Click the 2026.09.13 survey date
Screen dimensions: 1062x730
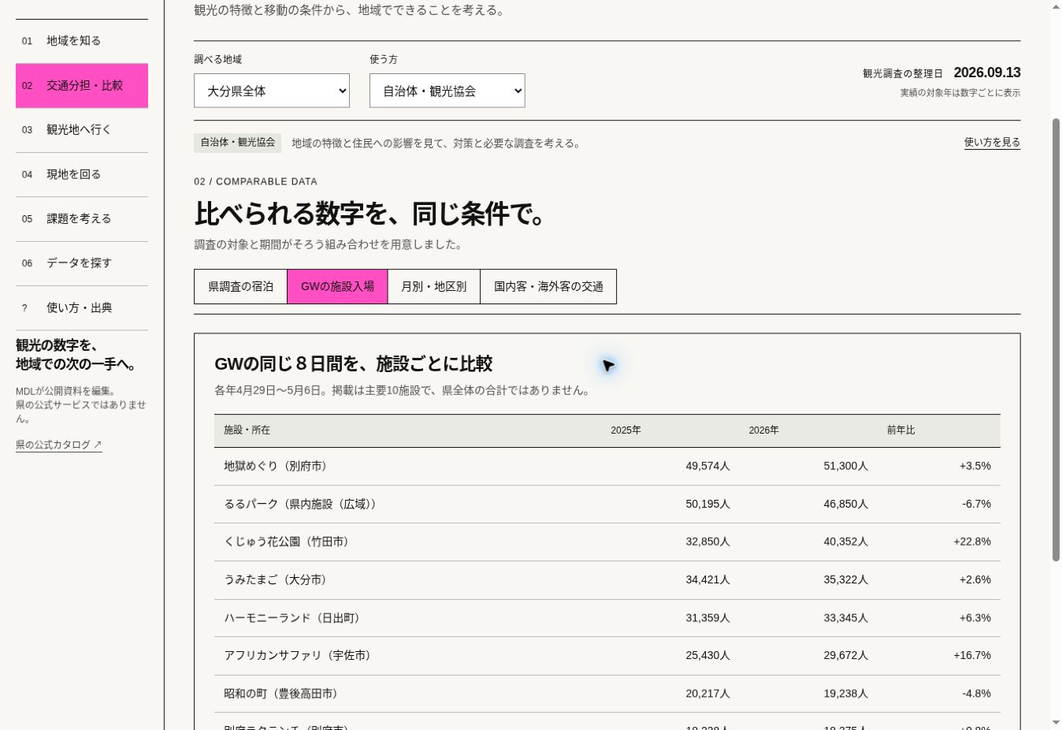[x=987, y=73]
